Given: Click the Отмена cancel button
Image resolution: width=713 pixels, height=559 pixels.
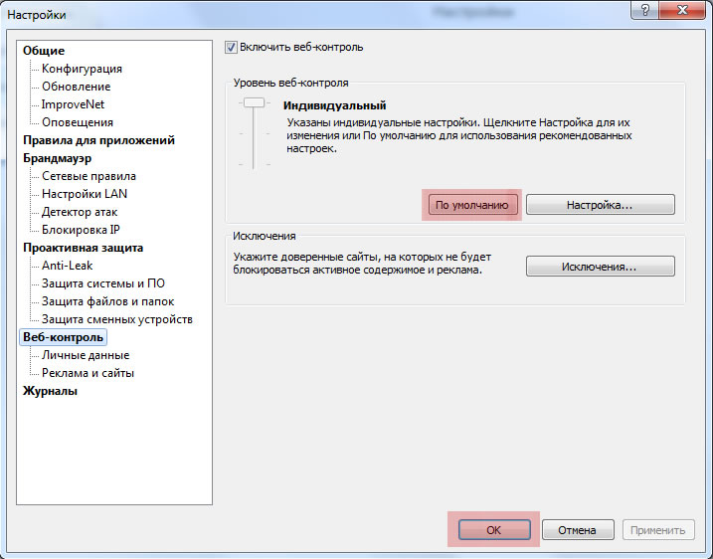Looking at the screenshot, I should tap(577, 530).
